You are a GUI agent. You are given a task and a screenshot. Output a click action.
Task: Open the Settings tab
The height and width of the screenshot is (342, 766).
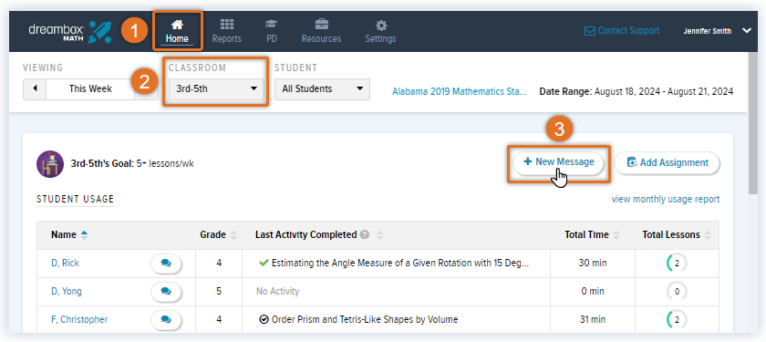(380, 31)
